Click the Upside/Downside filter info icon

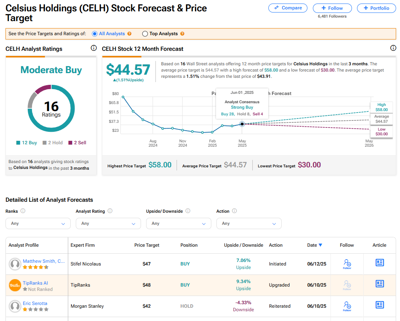[x=188, y=211]
